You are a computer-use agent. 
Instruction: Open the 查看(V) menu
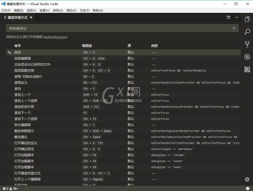(45, 10)
